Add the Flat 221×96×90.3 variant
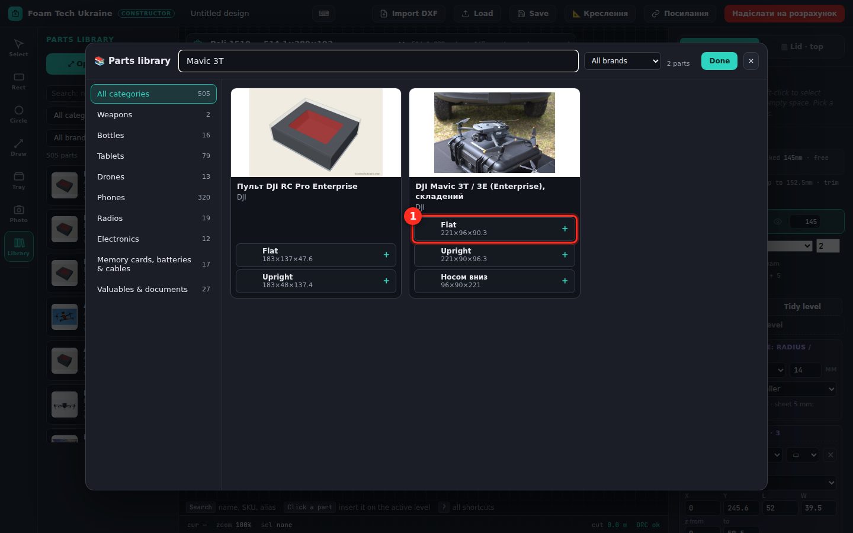The image size is (853, 533). click(495, 229)
